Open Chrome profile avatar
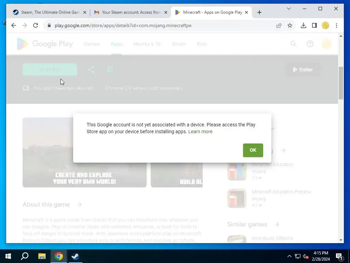The image size is (350, 263). 325,25
